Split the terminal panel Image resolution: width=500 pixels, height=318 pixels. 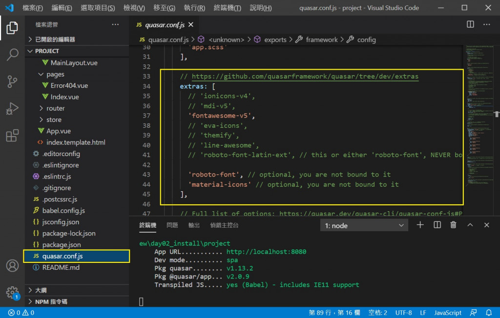(x=437, y=225)
